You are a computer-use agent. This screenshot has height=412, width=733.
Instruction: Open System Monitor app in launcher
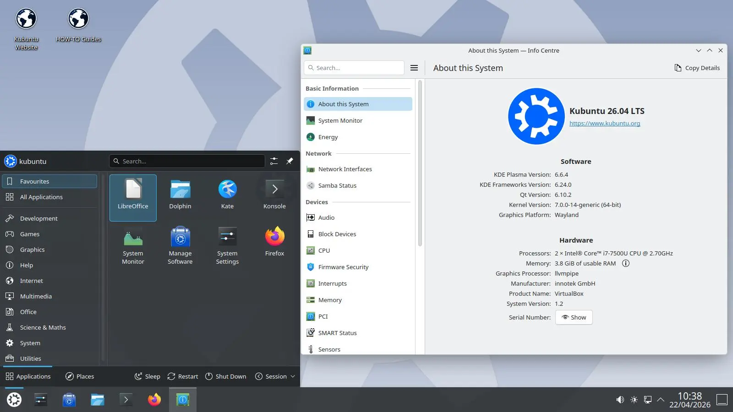tap(133, 245)
